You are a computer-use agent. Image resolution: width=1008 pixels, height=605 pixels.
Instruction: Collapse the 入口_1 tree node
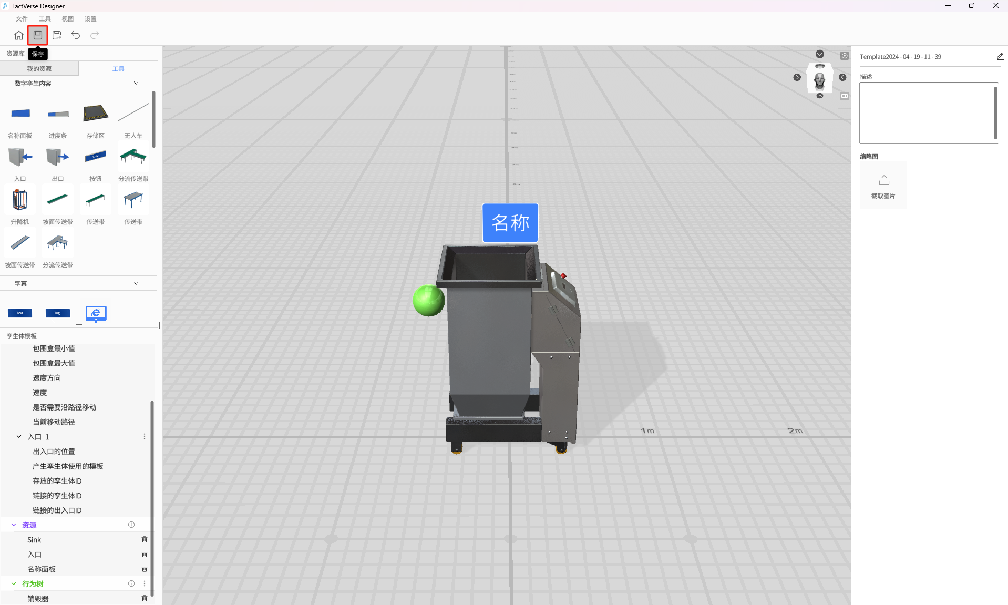19,436
